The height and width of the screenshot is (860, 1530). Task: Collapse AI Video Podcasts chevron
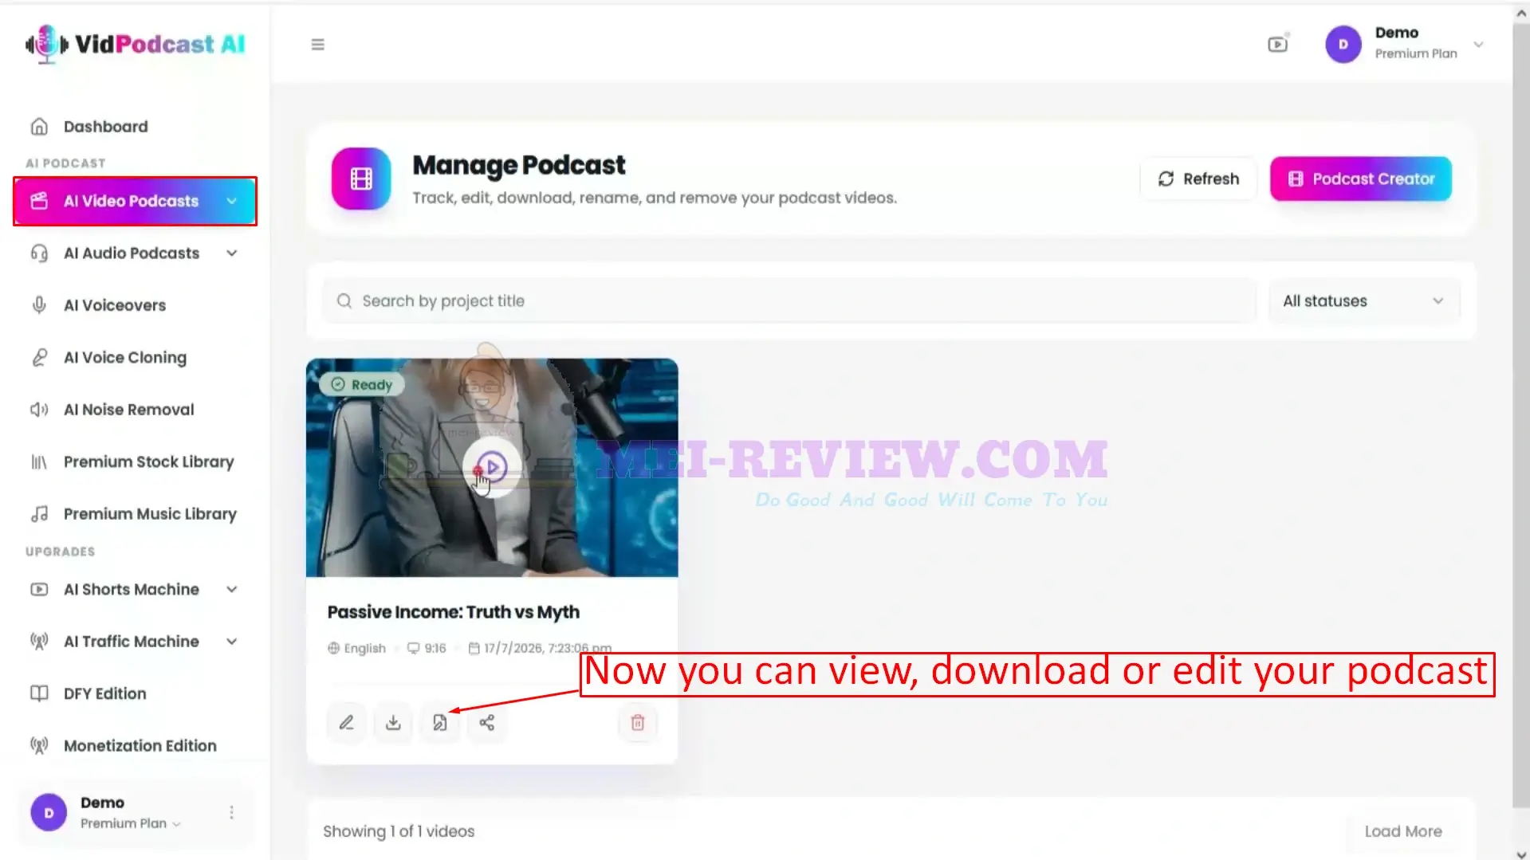tap(231, 201)
